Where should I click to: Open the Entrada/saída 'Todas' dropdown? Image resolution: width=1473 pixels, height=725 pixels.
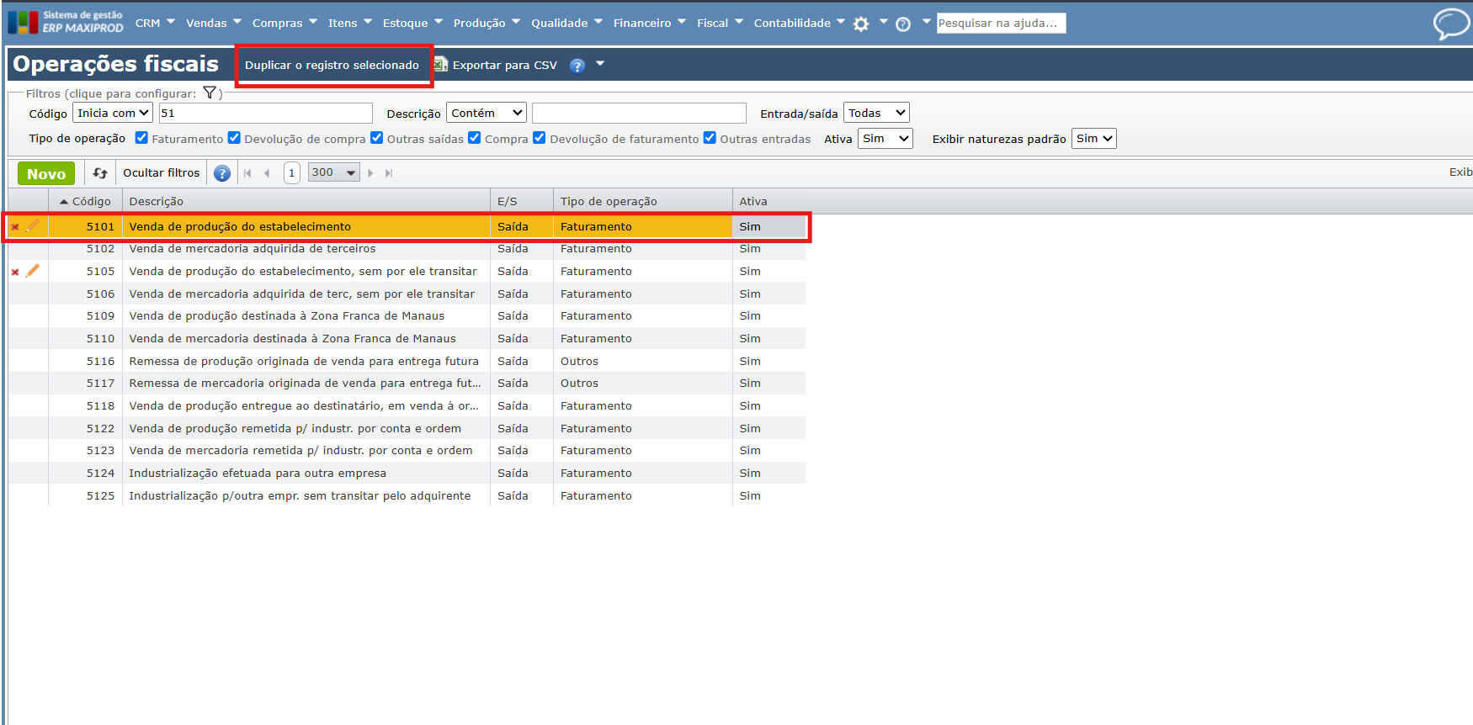pyautogui.click(x=876, y=113)
